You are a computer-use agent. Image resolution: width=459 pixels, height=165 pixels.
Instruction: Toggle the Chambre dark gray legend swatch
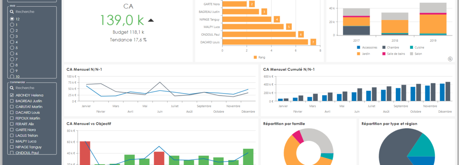point(383,48)
